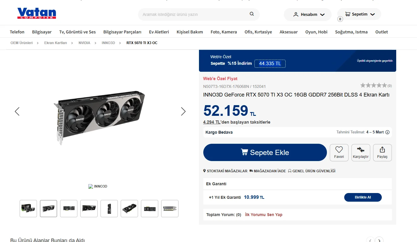
Task: Click delivery info icon beside 4 – 5 Mart
Action: click(x=388, y=132)
